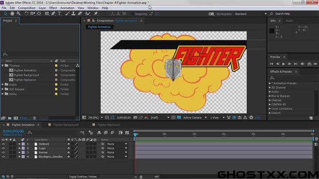Click the current timecode 0;00;00;00 display
The height and width of the screenshot is (179, 319).
coord(13,131)
